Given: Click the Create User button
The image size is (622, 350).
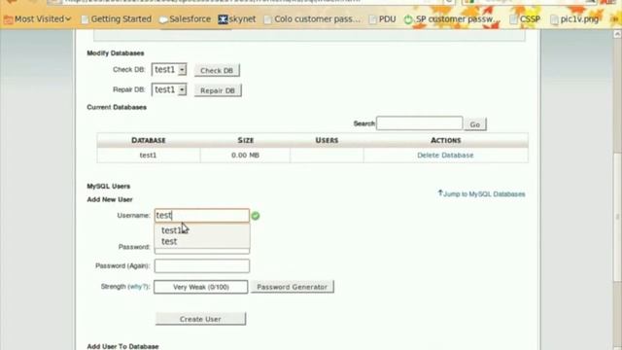Looking at the screenshot, I should [200, 319].
